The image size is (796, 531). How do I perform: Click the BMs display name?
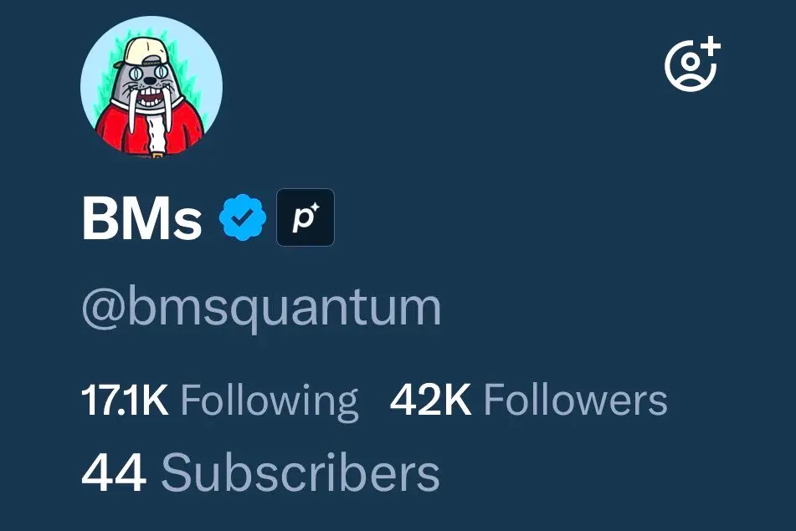pyautogui.click(x=141, y=218)
